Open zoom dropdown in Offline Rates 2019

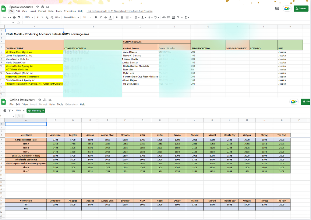[20, 111]
